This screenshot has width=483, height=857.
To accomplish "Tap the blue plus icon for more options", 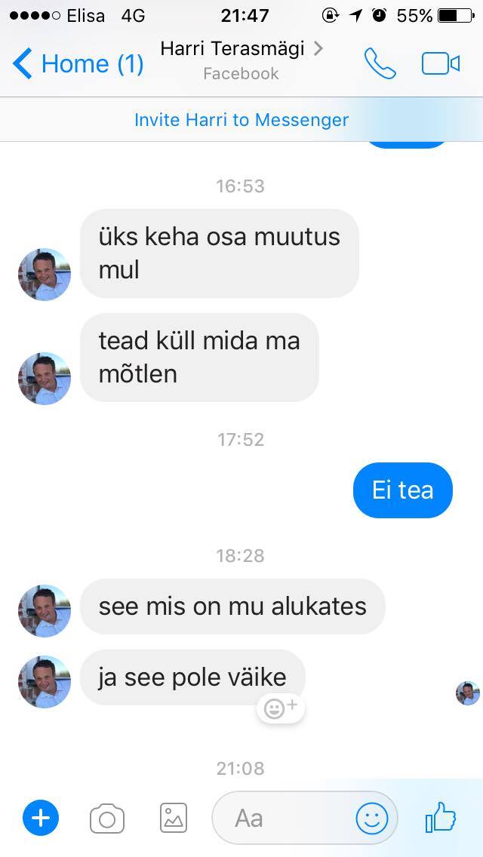I will click(41, 819).
